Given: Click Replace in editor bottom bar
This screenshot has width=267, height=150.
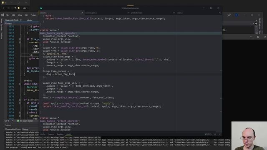Looking at the screenshot, I should 60,134.
